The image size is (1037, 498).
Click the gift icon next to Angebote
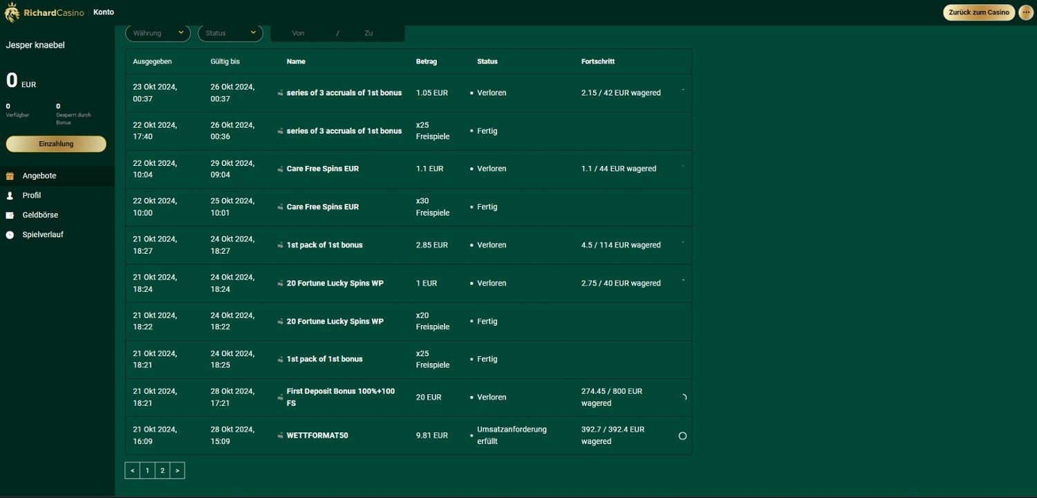[x=10, y=176]
